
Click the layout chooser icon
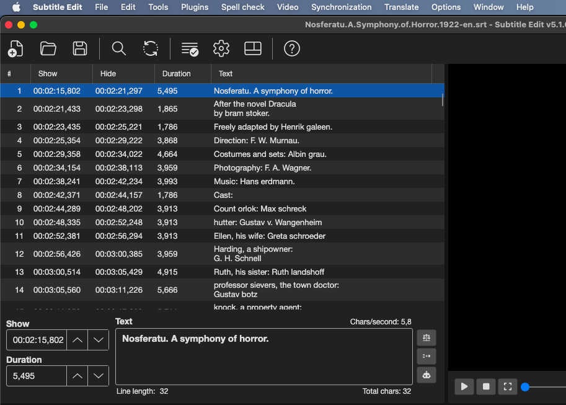[253, 48]
